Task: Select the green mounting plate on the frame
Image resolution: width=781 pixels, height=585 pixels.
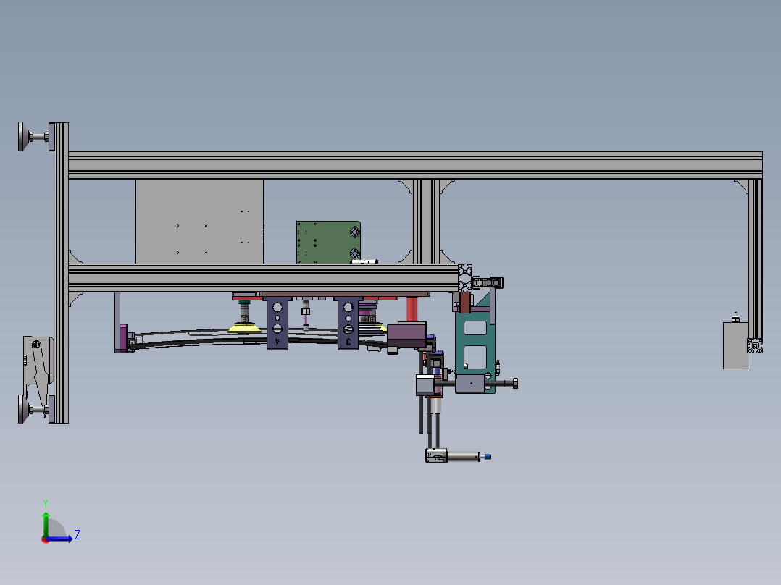Action: click(x=328, y=243)
